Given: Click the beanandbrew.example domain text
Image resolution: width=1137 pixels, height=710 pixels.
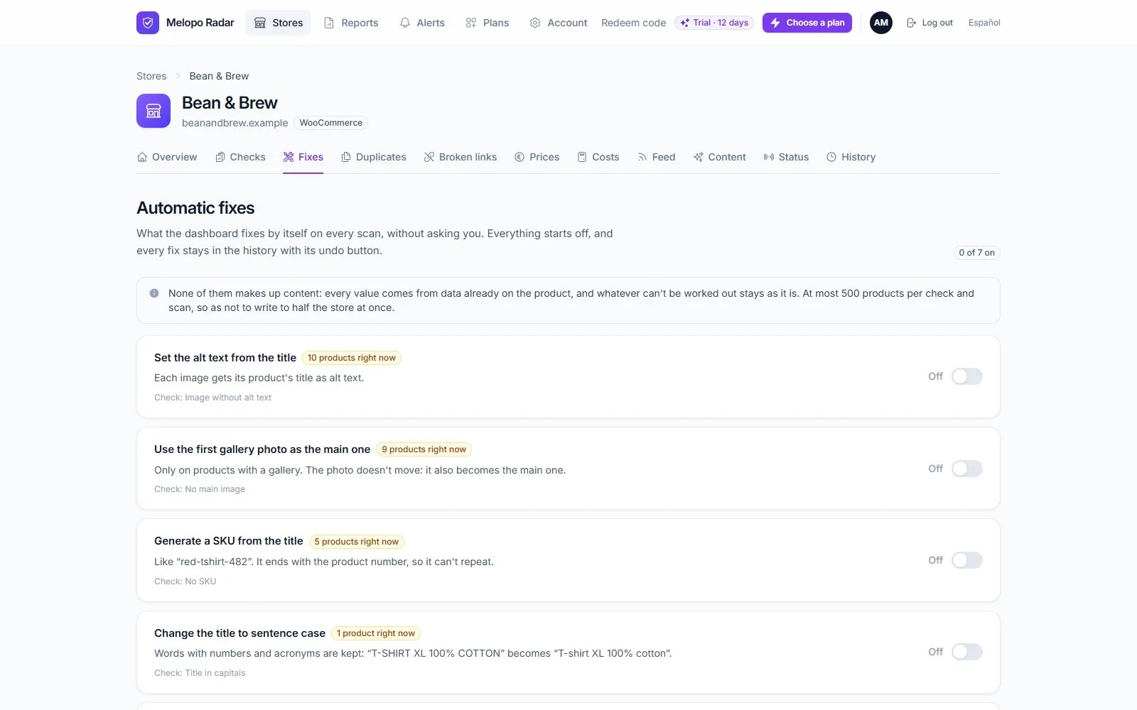Looking at the screenshot, I should [235, 123].
